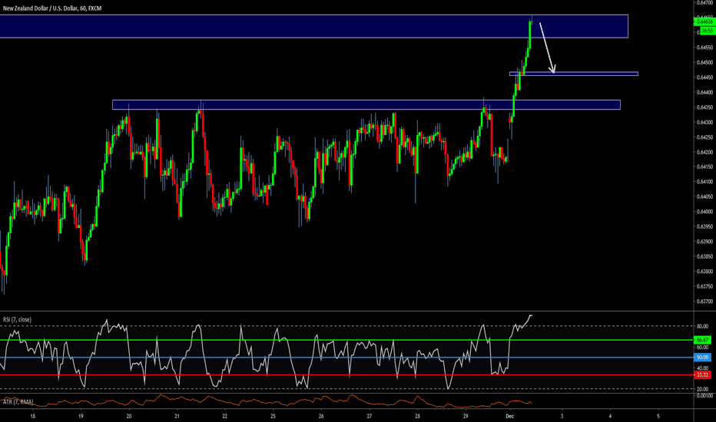716x422 pixels.
Task: Click the RSI 80.00 scale label
Action: click(x=703, y=326)
